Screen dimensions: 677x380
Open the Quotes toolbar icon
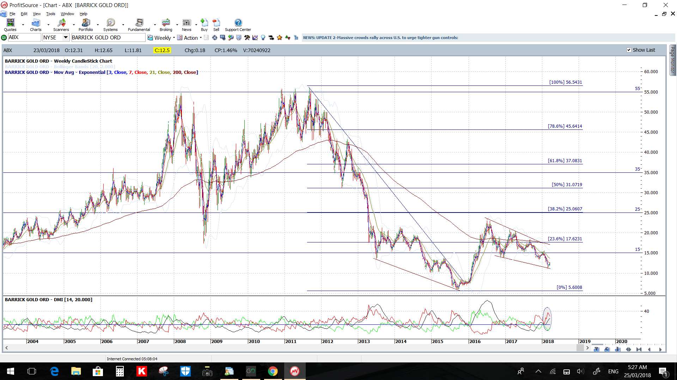11,25
